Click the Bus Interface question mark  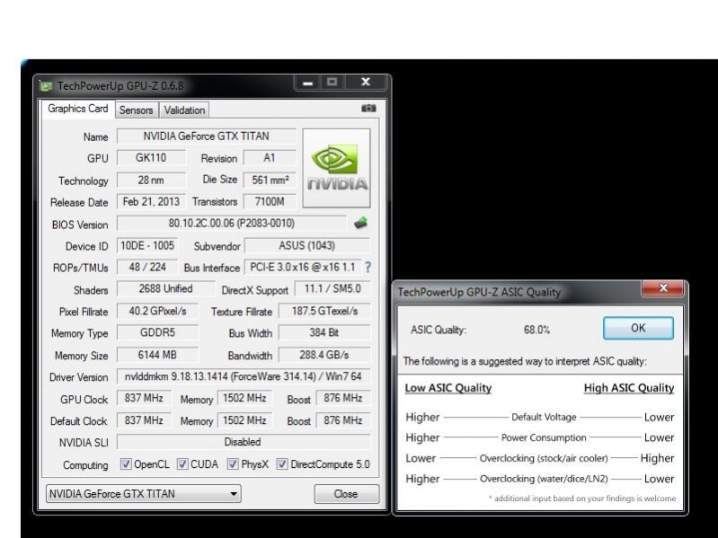368,268
